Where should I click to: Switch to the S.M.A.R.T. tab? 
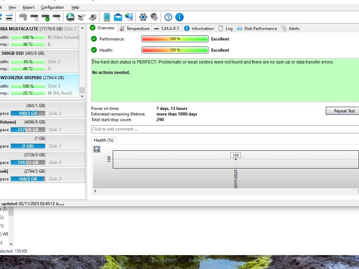167,29
